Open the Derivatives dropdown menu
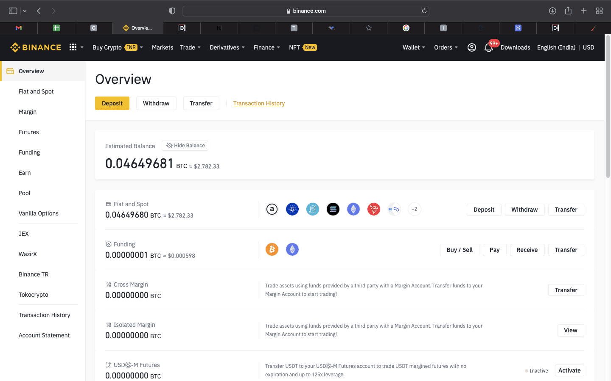The width and height of the screenshot is (611, 381). (227, 47)
